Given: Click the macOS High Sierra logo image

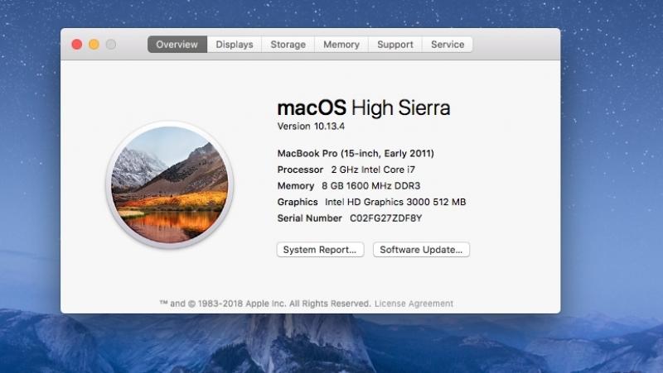Looking at the screenshot, I should pos(170,184).
